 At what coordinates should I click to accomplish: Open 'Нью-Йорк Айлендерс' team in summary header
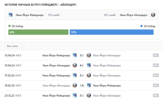[134, 15]
